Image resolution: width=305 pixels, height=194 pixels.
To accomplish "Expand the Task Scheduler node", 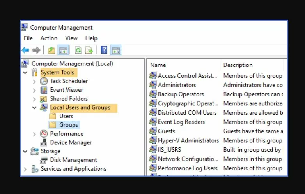I will 34,82.
